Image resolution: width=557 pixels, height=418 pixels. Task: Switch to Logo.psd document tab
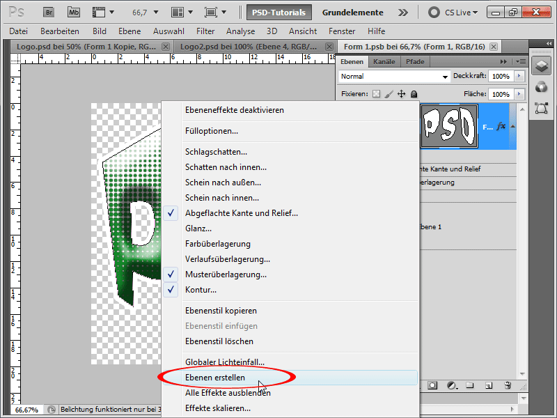[86, 47]
